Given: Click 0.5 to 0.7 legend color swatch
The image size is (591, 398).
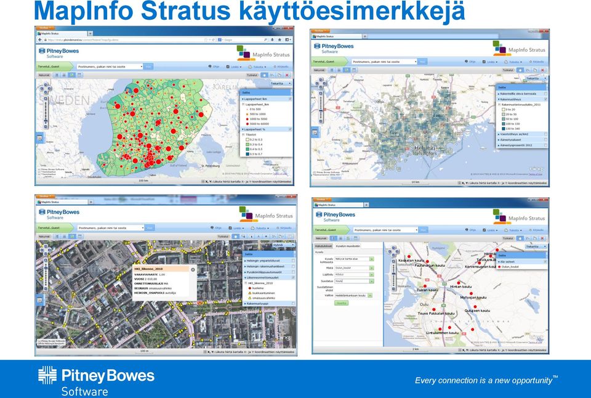Looking at the screenshot, I should coord(247,154).
